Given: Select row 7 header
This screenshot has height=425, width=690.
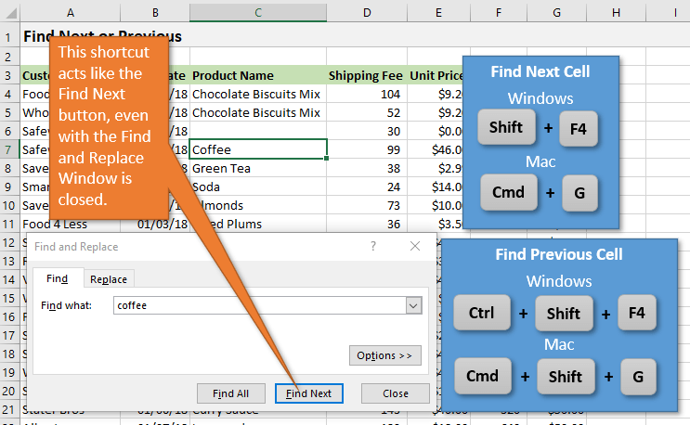Looking at the screenshot, I should pos(8,149).
